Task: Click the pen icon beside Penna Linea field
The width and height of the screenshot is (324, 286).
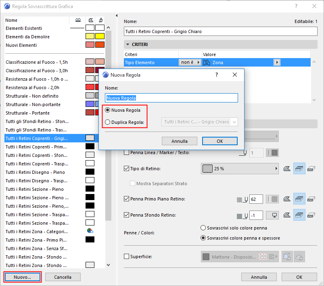Action: click(x=243, y=153)
